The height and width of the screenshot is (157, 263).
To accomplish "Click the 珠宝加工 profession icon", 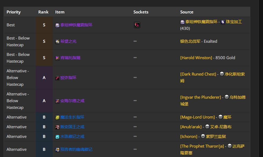I will [x=223, y=22].
